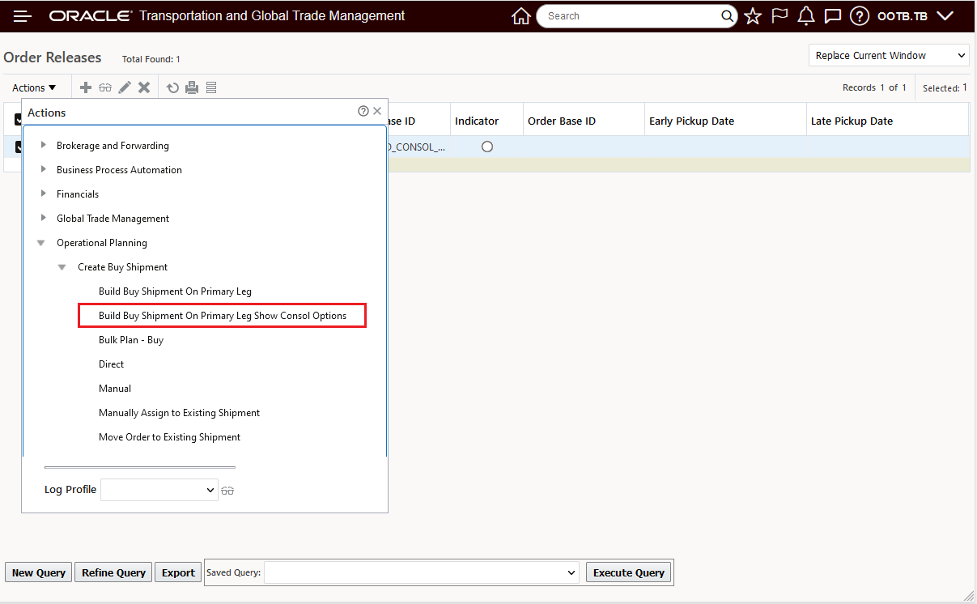Open notifications bell icon

pos(806,16)
